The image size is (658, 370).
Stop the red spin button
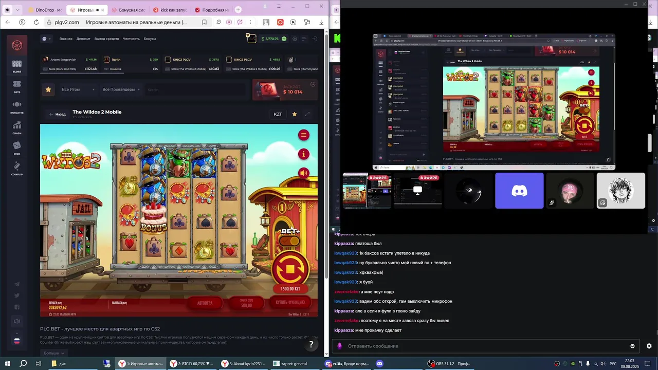click(x=290, y=268)
